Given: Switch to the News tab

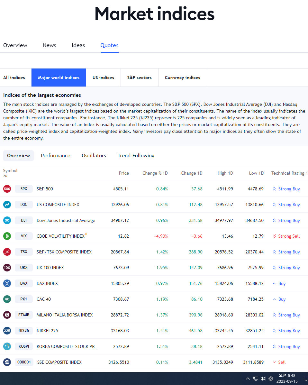Looking at the screenshot, I should coord(49,45).
